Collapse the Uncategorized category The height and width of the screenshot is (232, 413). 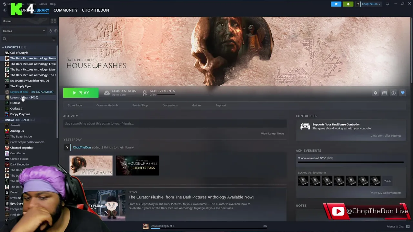tap(3, 120)
